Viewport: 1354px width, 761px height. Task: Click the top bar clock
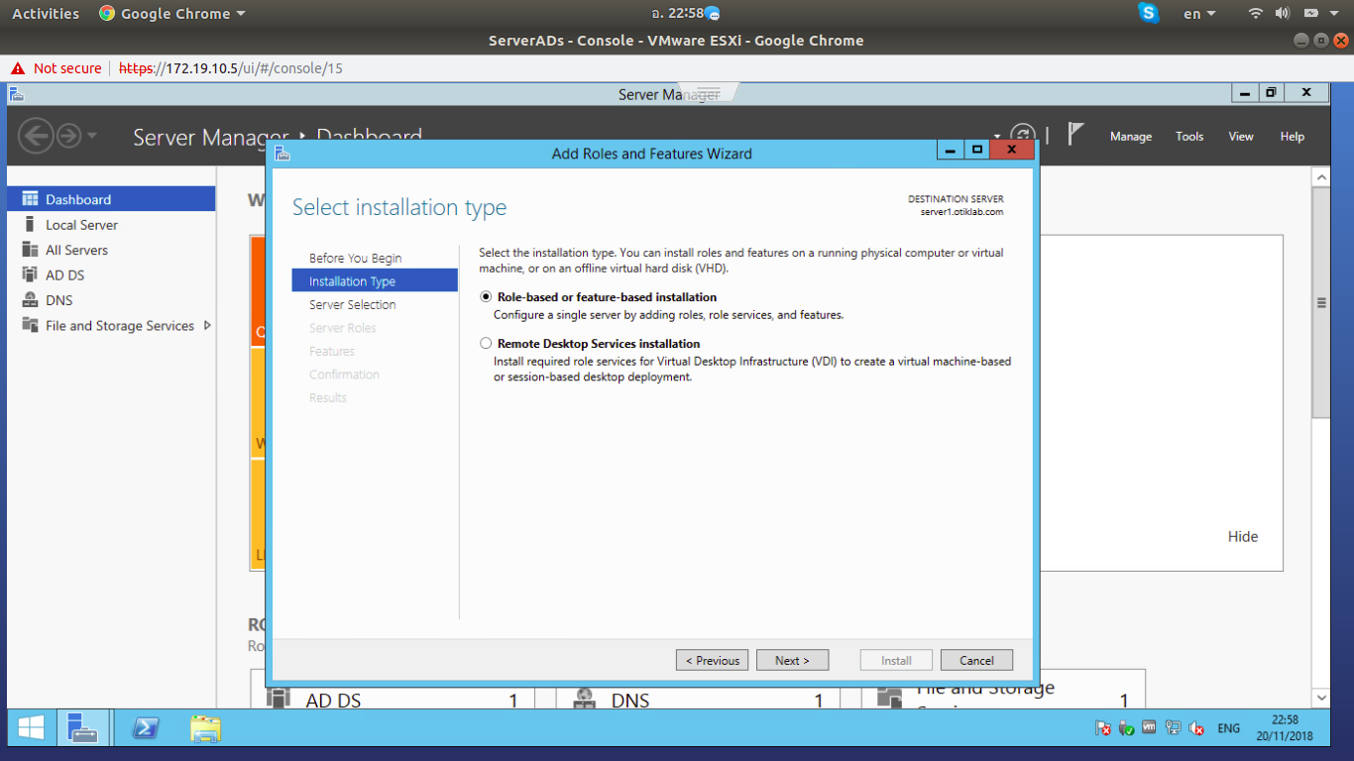tap(678, 14)
